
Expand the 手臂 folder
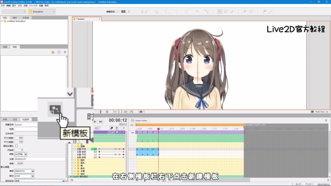coord(75,171)
